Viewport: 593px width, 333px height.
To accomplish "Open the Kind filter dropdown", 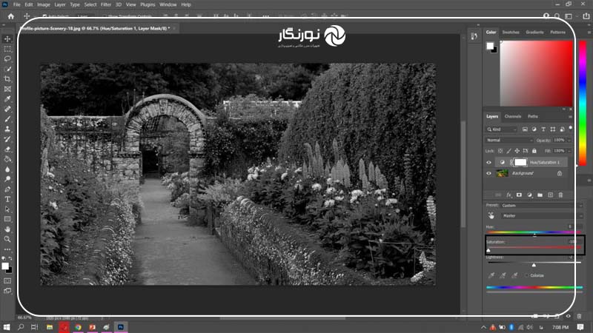I will pyautogui.click(x=502, y=129).
